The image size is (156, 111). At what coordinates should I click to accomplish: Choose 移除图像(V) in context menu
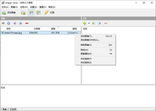(95, 45)
